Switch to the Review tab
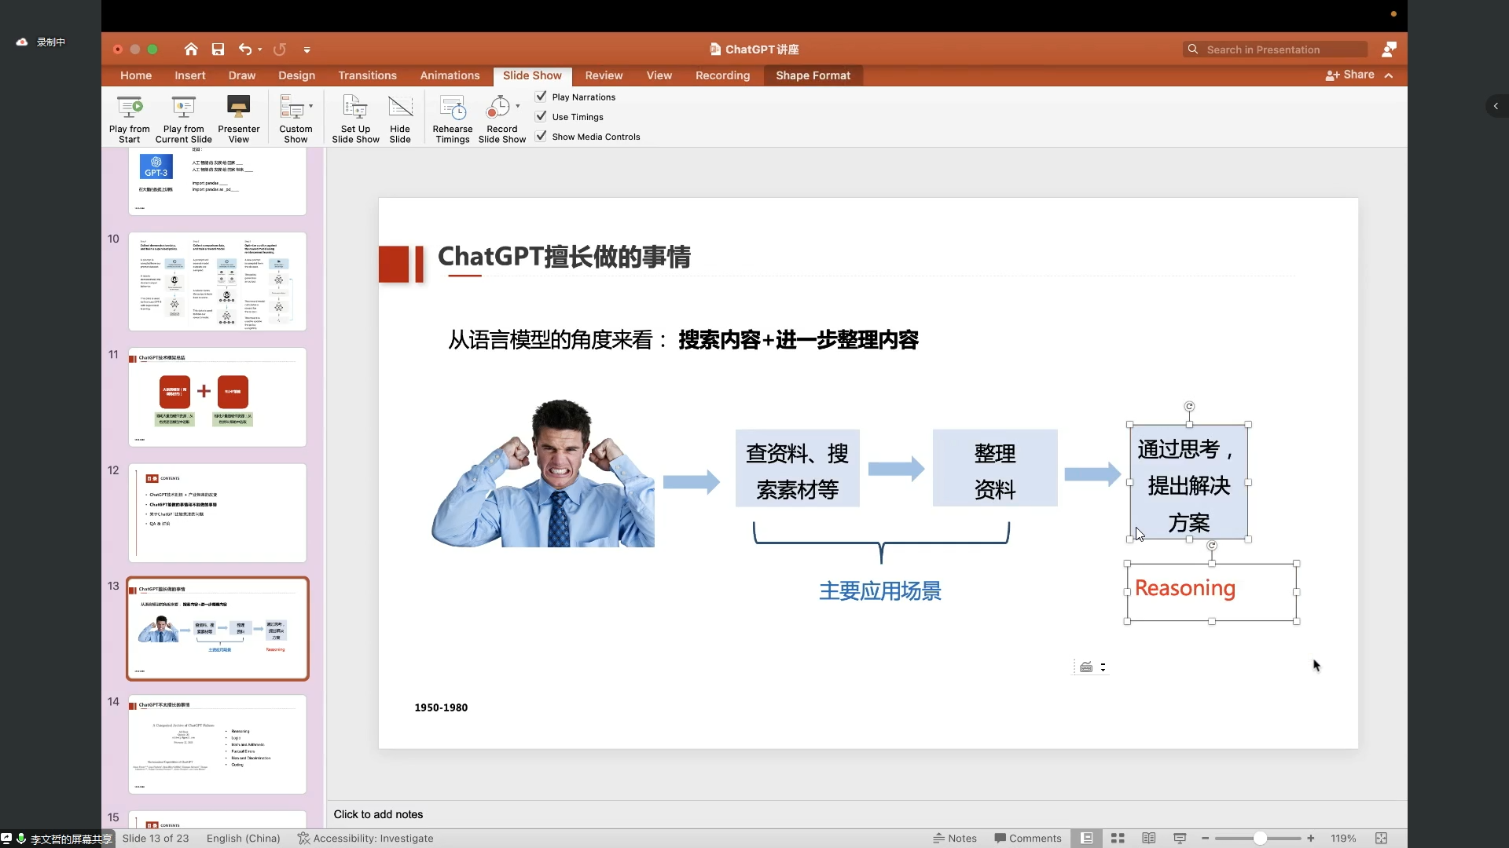This screenshot has height=848, width=1509. 604,75
